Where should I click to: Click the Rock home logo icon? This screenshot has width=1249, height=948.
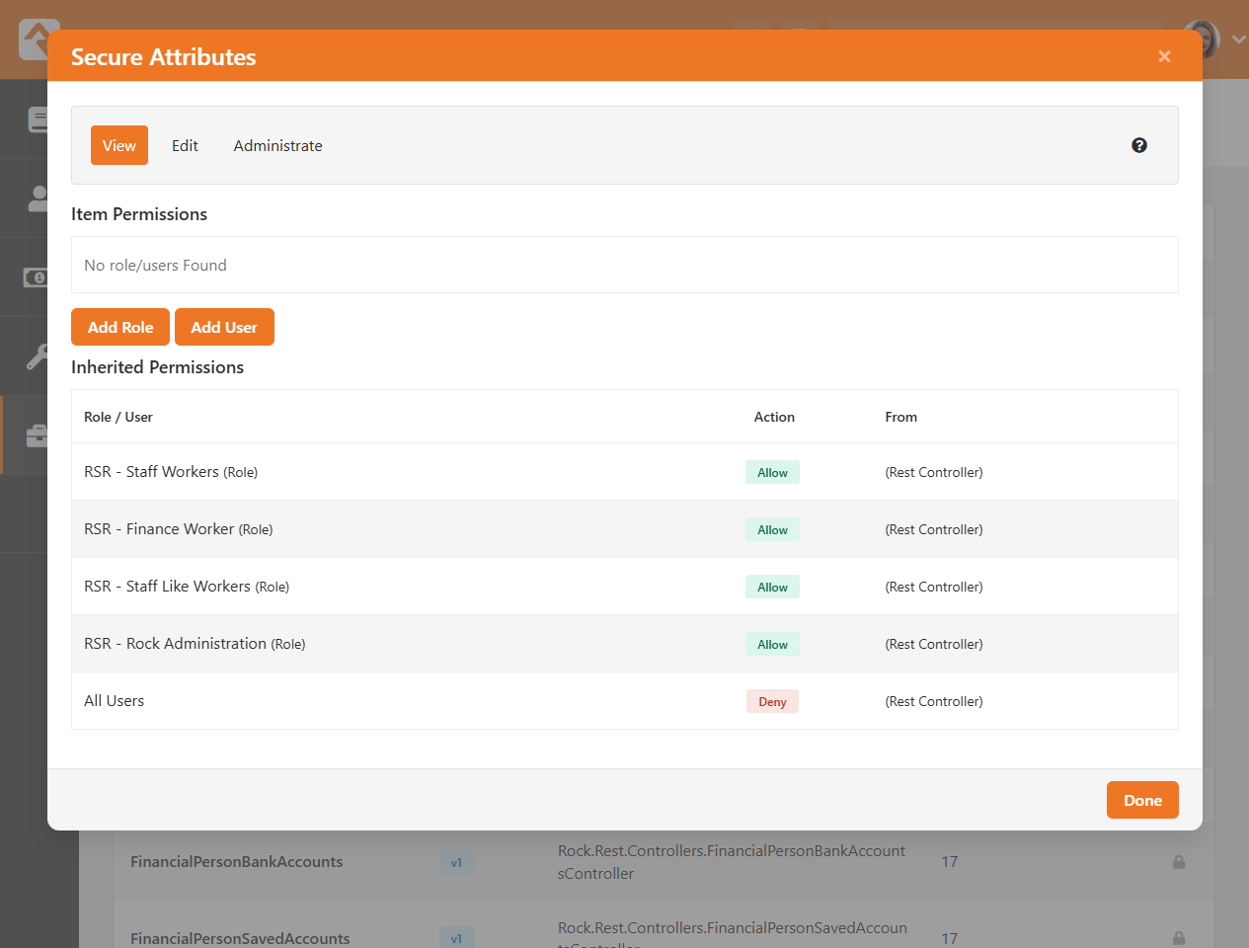point(38,39)
